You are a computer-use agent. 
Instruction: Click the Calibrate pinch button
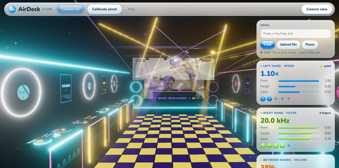click(x=104, y=9)
